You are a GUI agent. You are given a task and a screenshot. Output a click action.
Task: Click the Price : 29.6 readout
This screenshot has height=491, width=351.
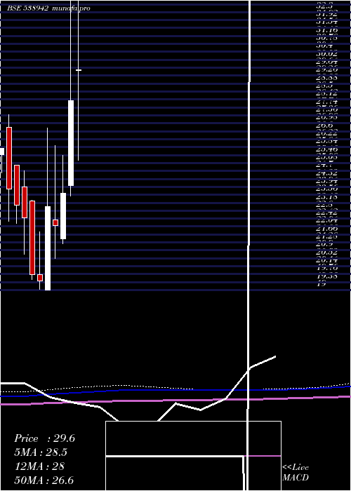pos(44,438)
